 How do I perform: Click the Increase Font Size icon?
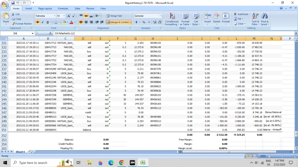(69, 16)
